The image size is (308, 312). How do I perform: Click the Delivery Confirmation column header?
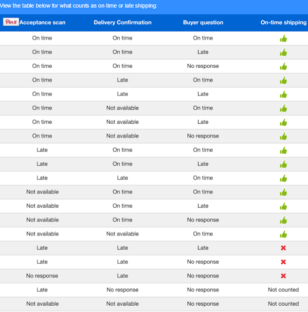coord(123,22)
